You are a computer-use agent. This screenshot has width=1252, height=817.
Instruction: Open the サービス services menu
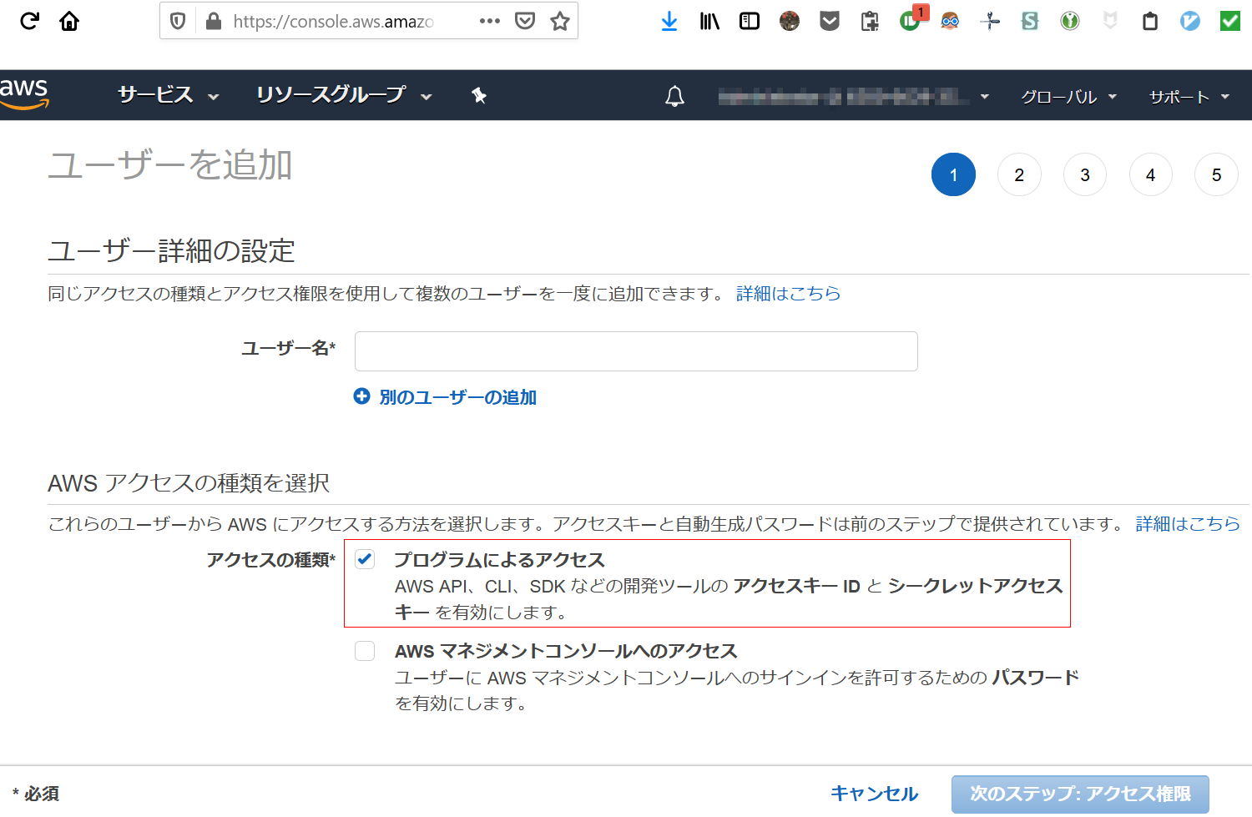pos(168,95)
